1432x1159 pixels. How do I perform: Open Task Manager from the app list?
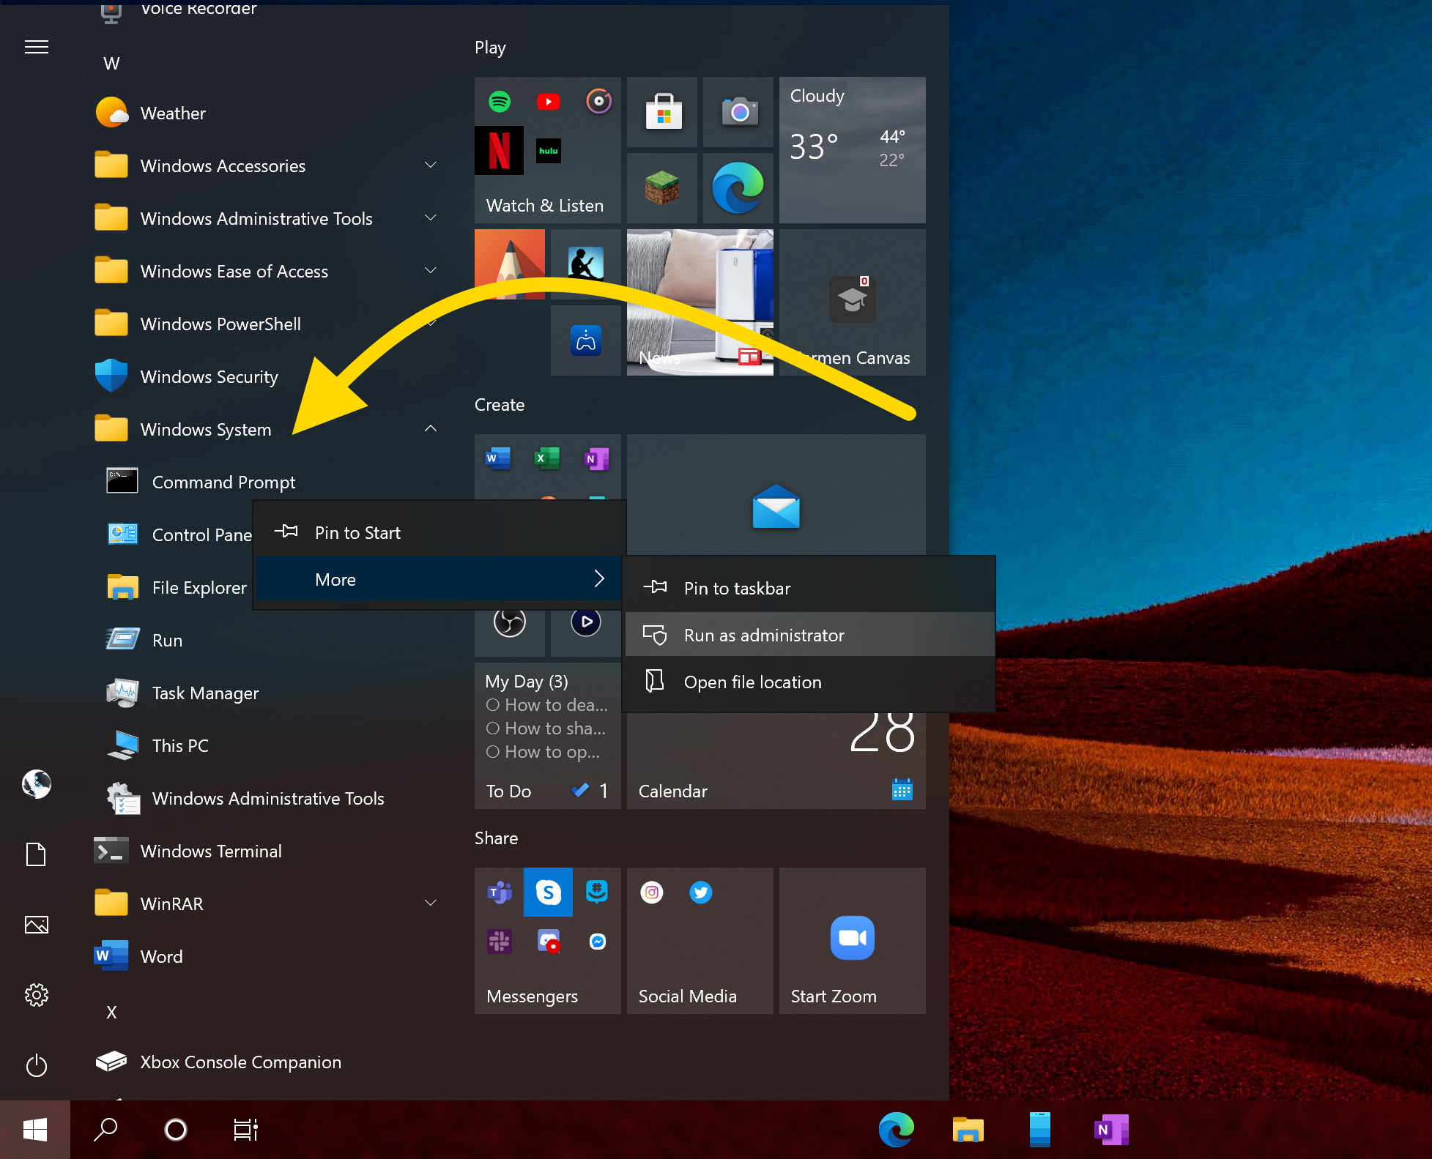(205, 693)
